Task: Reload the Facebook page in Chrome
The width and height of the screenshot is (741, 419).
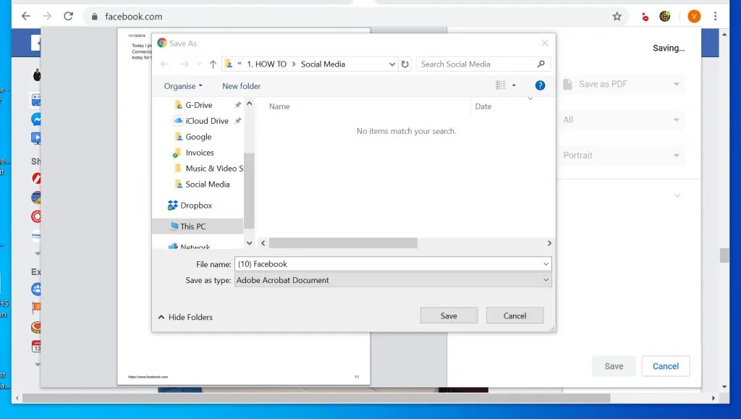Action: 69,16
